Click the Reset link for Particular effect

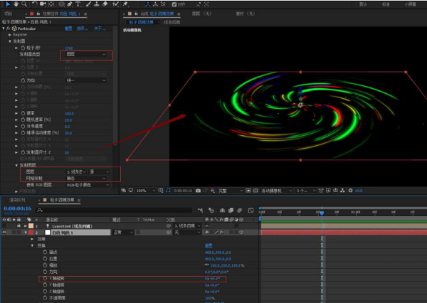(68, 28)
